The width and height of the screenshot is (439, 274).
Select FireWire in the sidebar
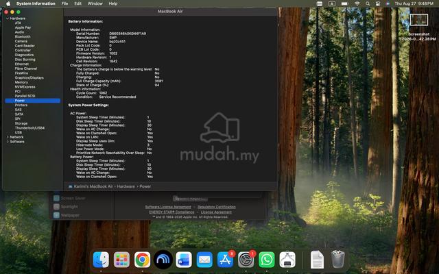[21, 73]
